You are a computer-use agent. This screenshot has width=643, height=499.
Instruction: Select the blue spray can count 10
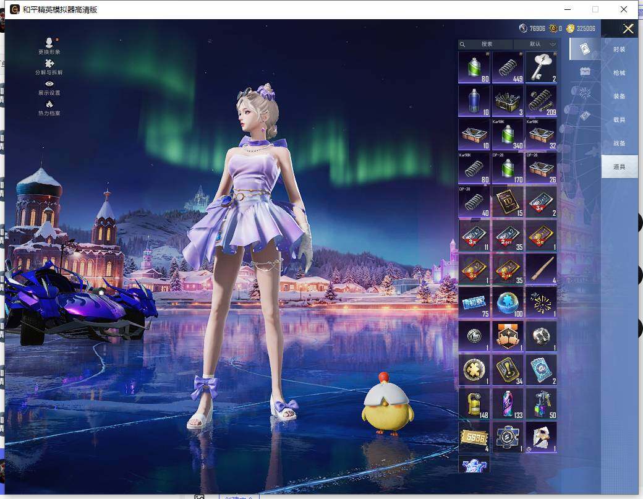474,101
